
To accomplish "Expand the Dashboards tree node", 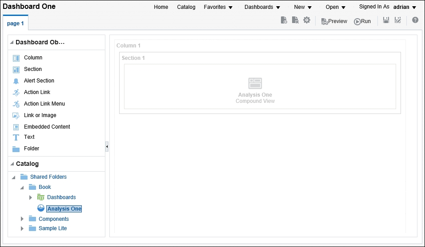I will (31, 197).
